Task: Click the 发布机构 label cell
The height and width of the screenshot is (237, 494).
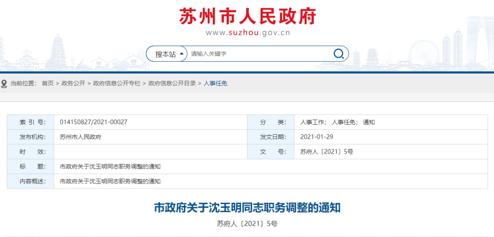Action: (x=31, y=137)
